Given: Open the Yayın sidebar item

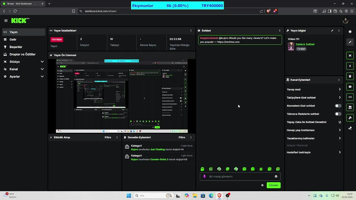Looking at the screenshot, I should pos(24,32).
